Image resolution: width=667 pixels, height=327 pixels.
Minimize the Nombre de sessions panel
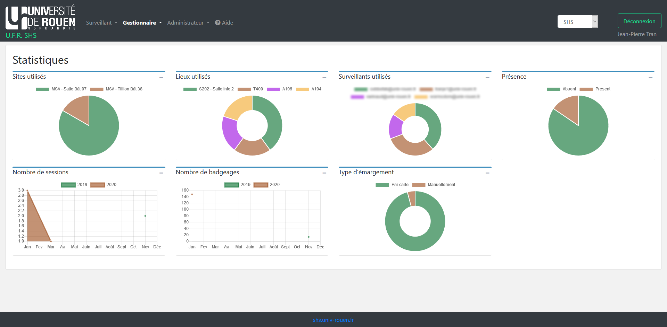click(x=161, y=173)
